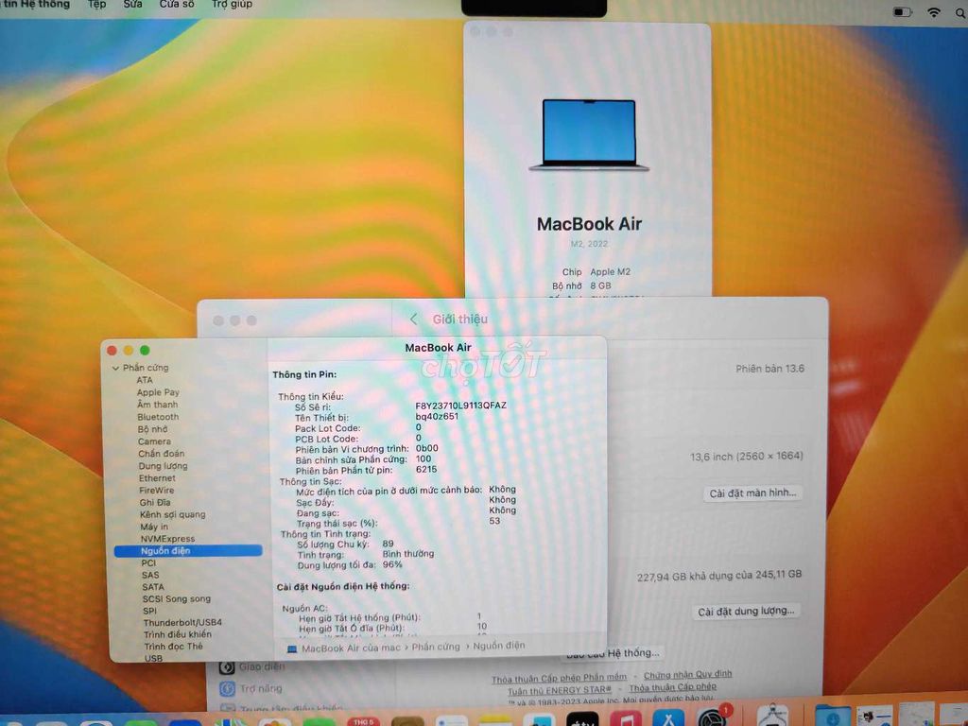The image size is (968, 726).
Task: Click the 'Bình thường' condition value
Action: coord(408,554)
